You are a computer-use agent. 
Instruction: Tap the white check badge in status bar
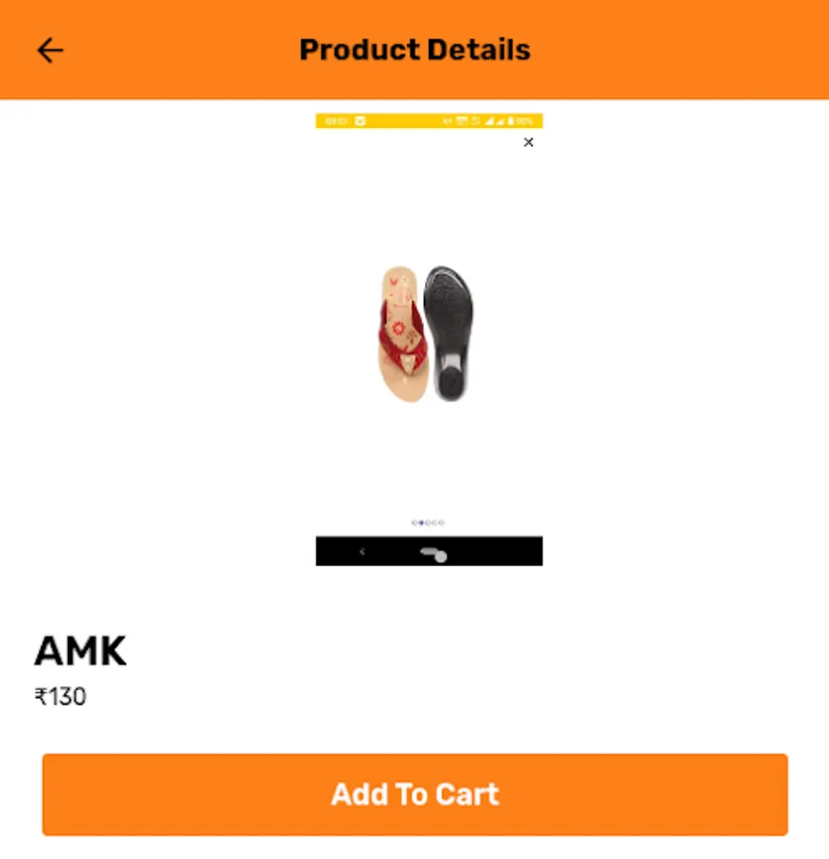point(360,121)
